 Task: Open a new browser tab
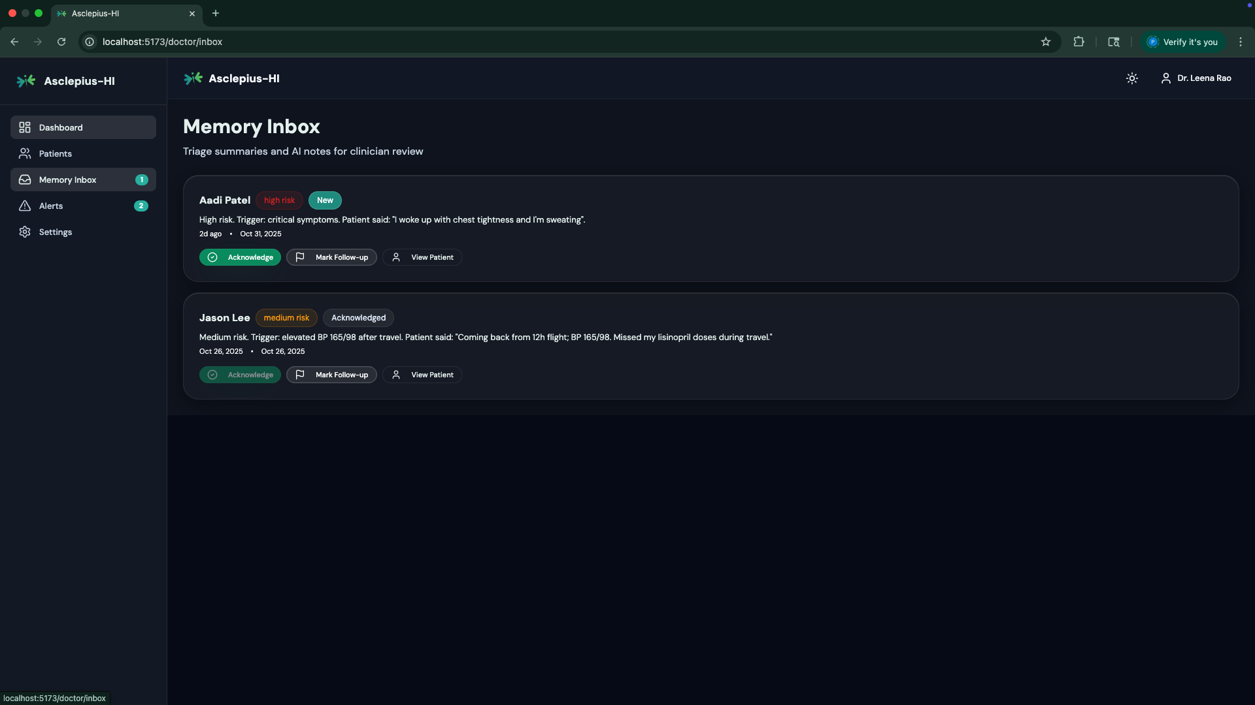[216, 13]
